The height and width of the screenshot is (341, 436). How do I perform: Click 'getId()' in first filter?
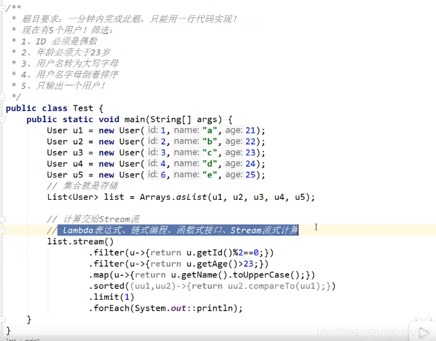pos(214,252)
